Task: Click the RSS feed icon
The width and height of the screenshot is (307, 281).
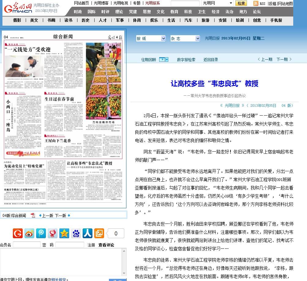Action: click(x=256, y=3)
